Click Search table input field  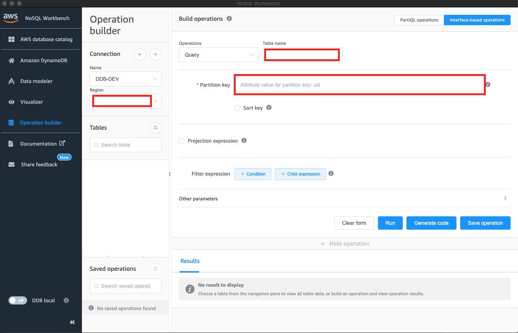coord(126,145)
